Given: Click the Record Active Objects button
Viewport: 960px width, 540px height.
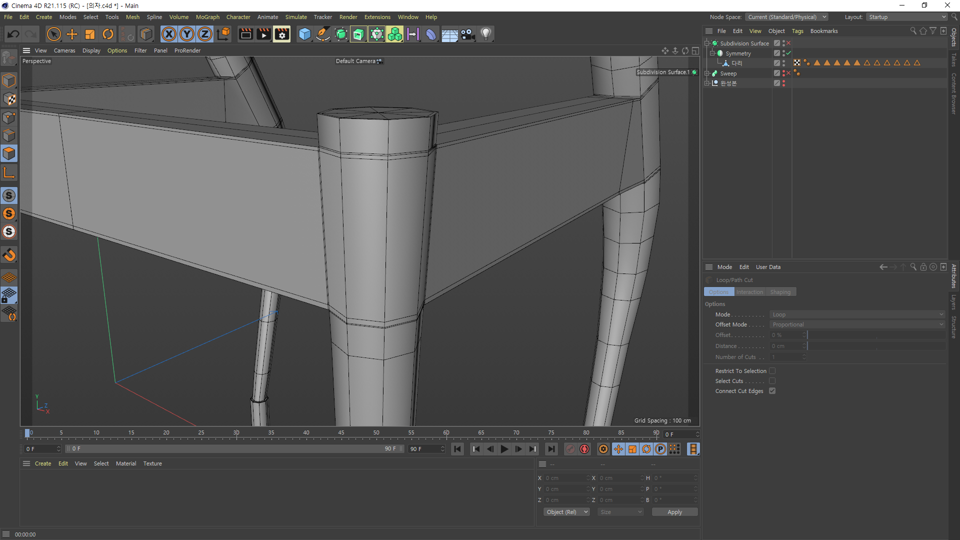Looking at the screenshot, I should (x=570, y=449).
